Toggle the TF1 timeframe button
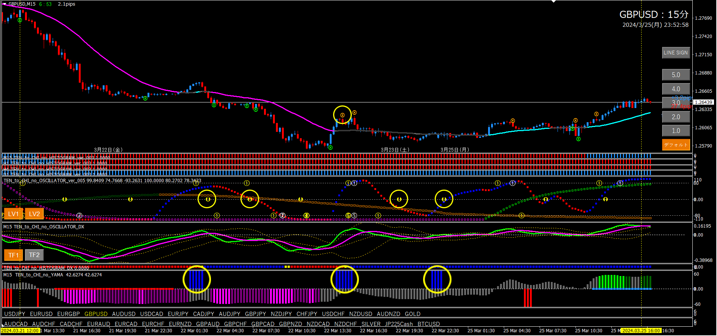717x336 pixels. point(13,255)
